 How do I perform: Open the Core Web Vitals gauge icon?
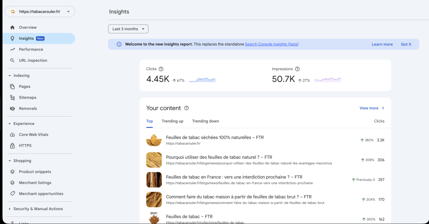[13, 135]
